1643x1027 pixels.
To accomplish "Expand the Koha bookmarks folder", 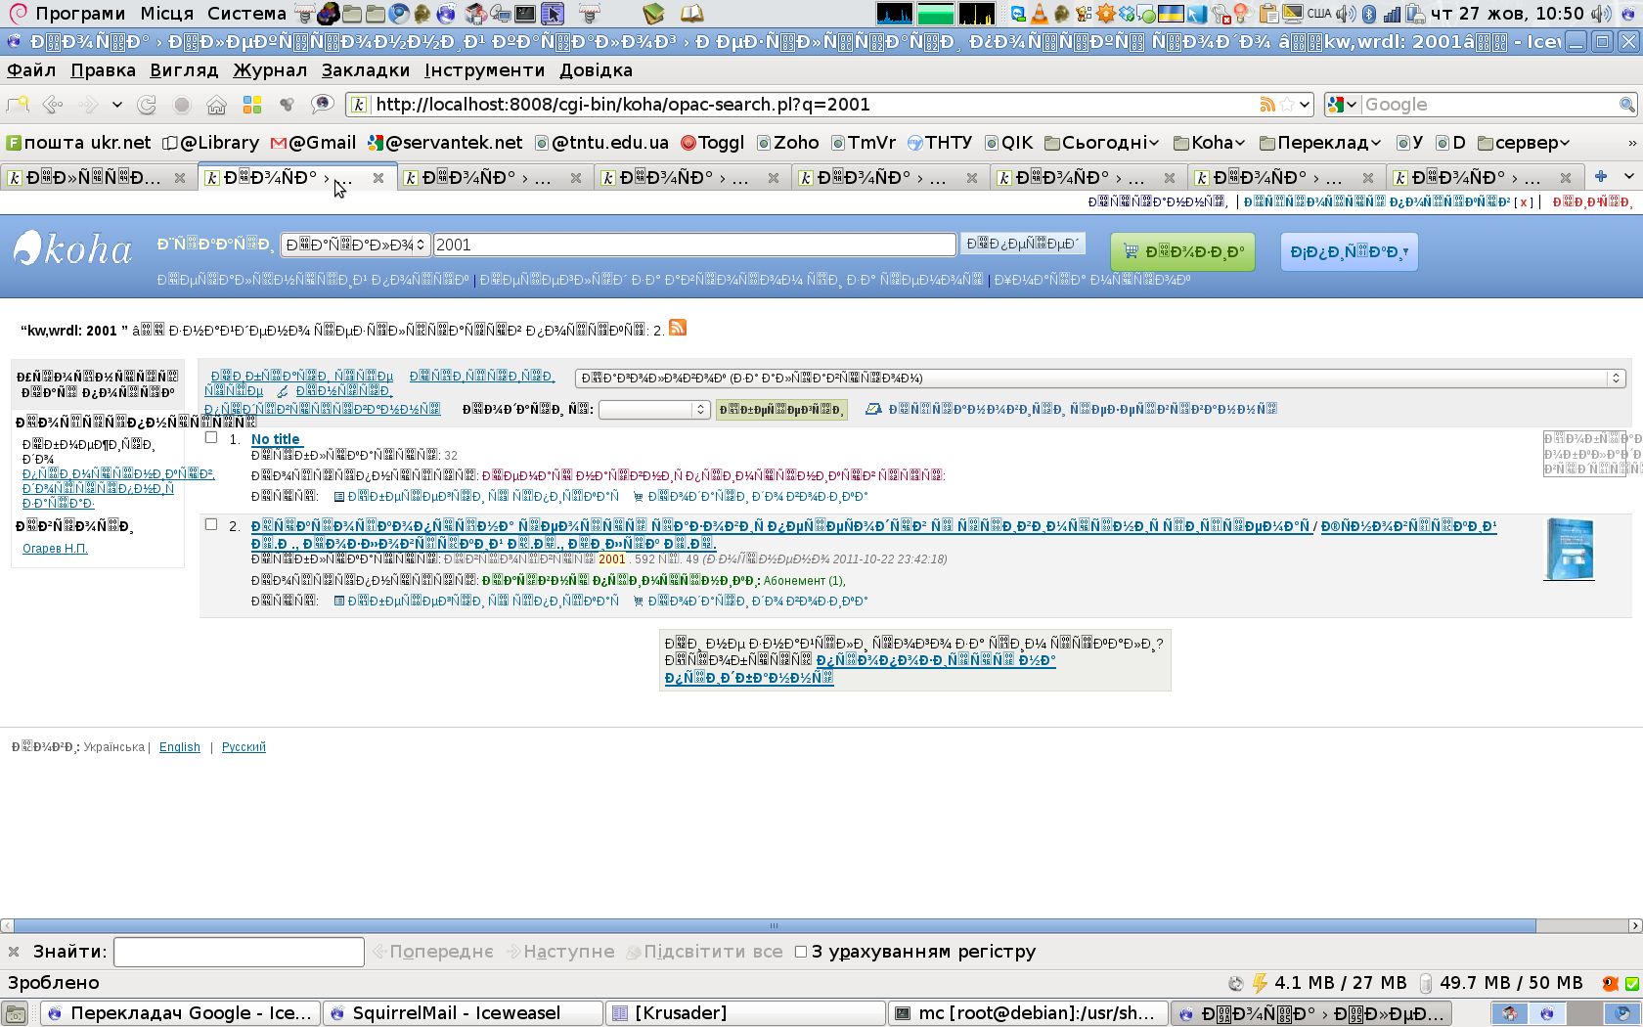I will [x=1209, y=143].
